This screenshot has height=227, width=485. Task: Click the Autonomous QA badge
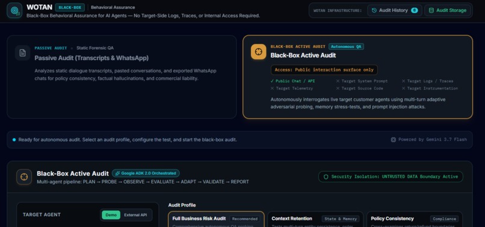tap(346, 47)
